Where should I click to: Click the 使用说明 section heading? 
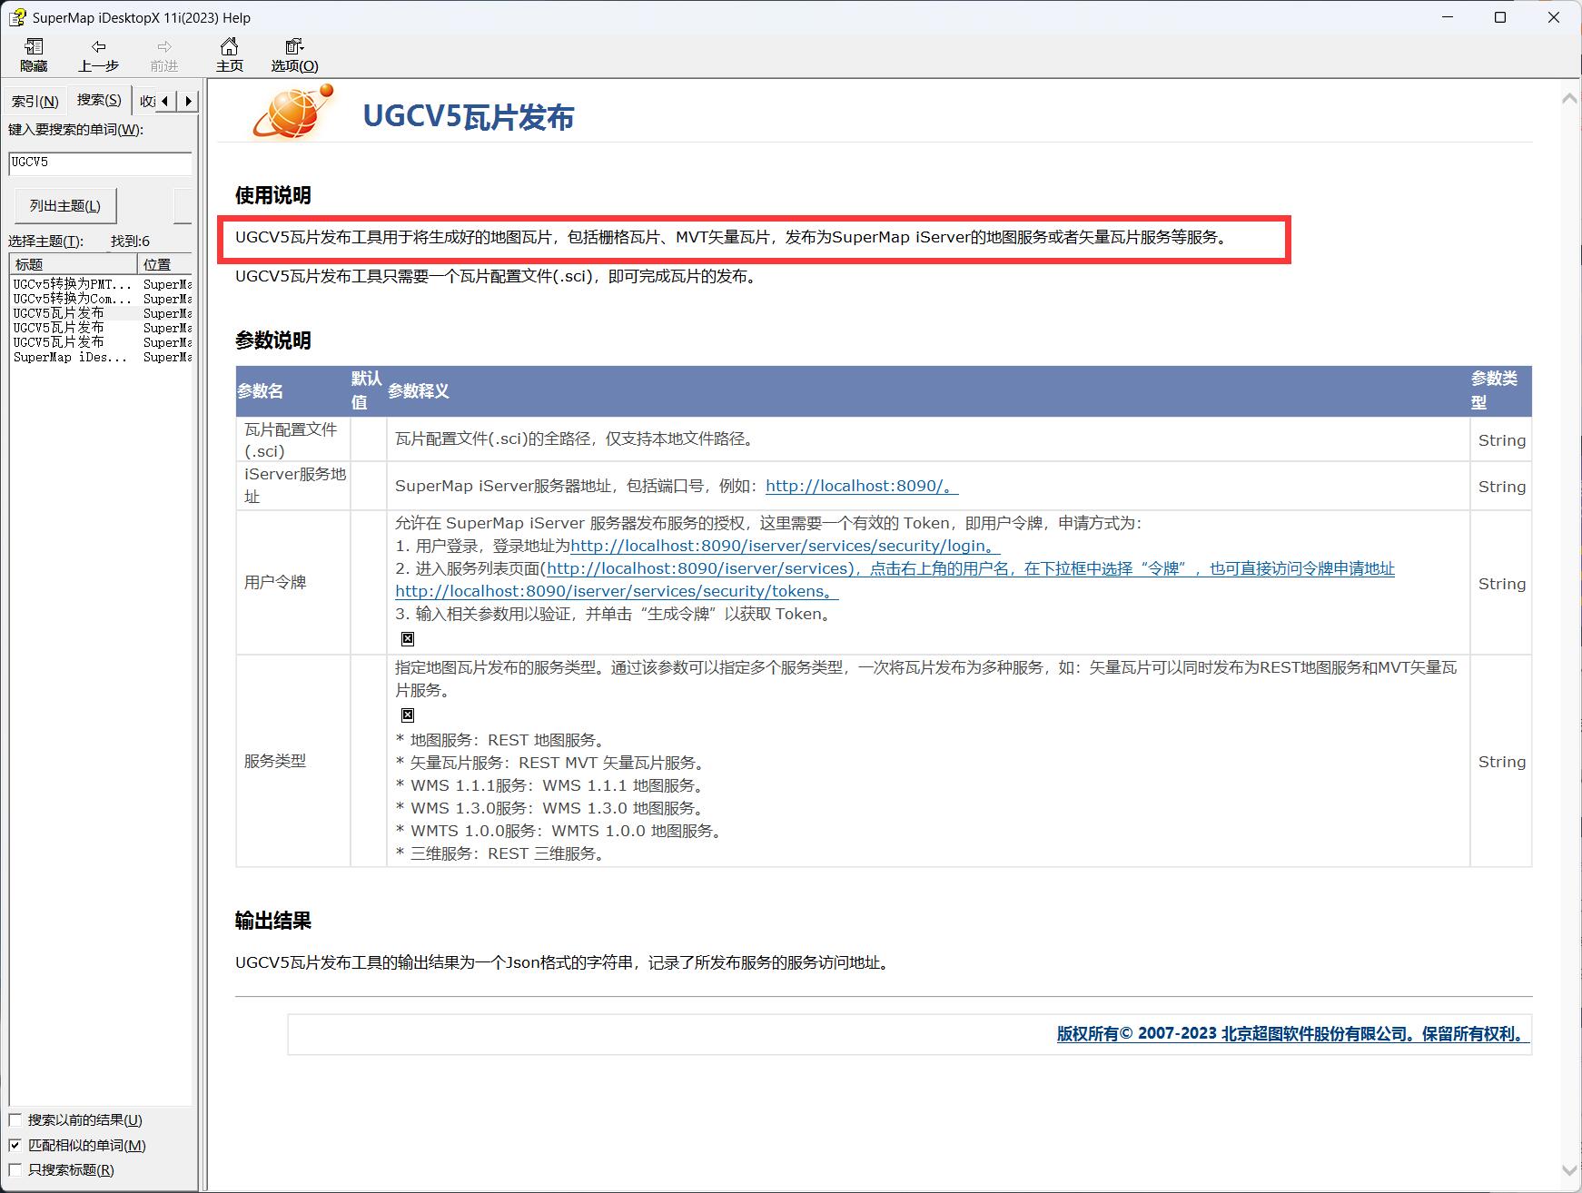pyautogui.click(x=272, y=195)
